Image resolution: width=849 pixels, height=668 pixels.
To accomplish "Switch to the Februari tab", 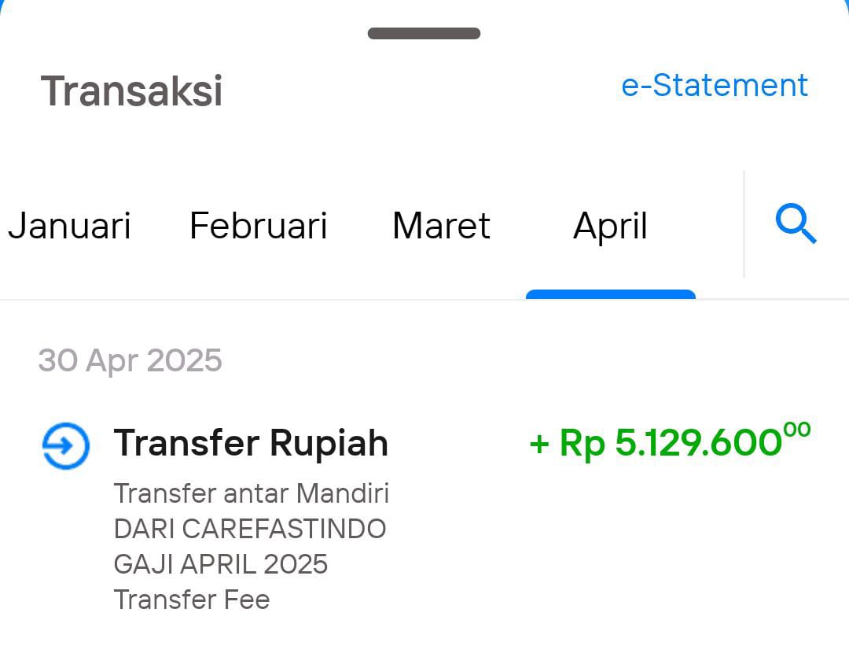I will pyautogui.click(x=259, y=225).
